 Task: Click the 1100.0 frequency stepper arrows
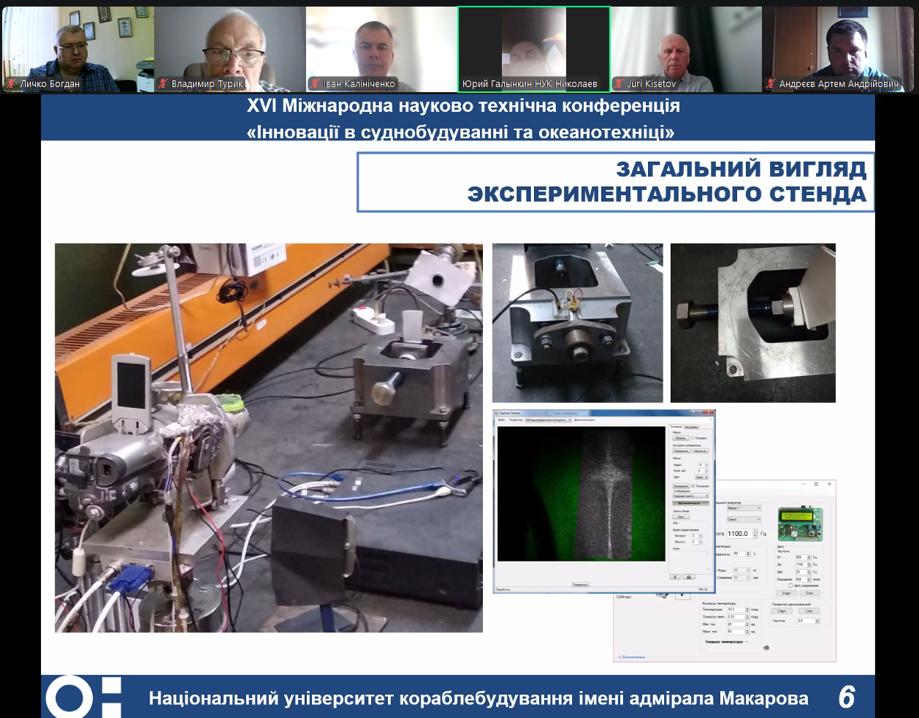point(755,534)
